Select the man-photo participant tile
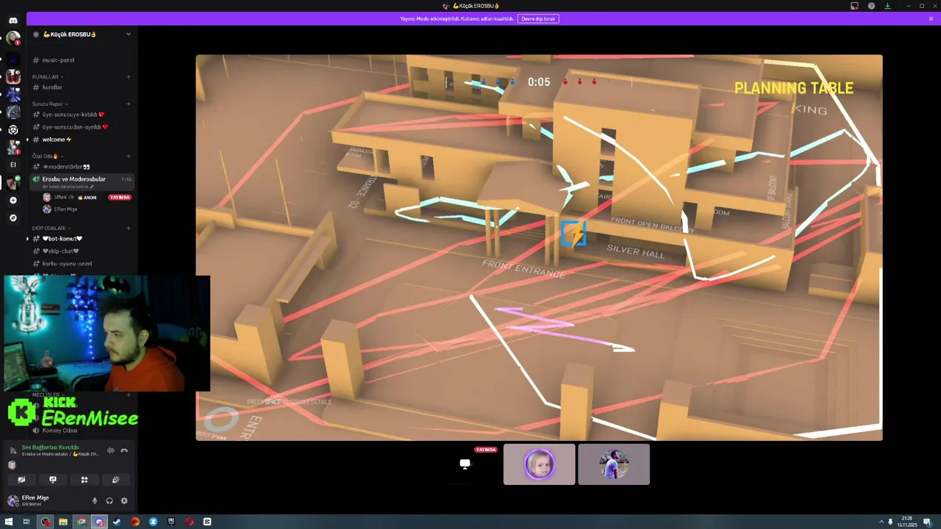This screenshot has width=941, height=529. pyautogui.click(x=614, y=464)
